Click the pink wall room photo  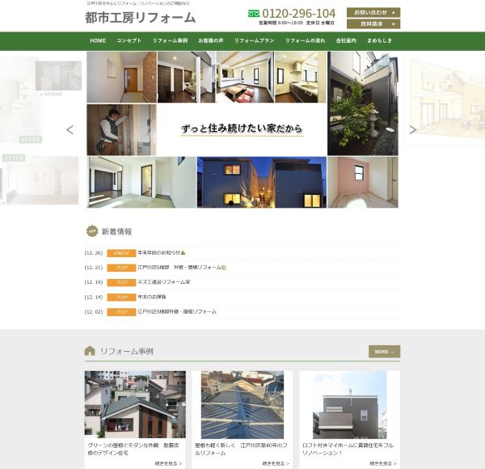tap(363, 182)
